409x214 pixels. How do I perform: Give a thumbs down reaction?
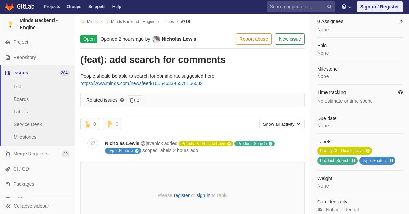coord(112,124)
